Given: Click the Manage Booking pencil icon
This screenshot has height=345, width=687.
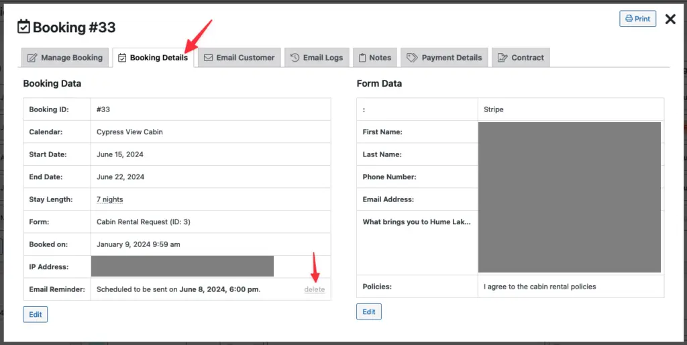Looking at the screenshot, I should tap(32, 58).
